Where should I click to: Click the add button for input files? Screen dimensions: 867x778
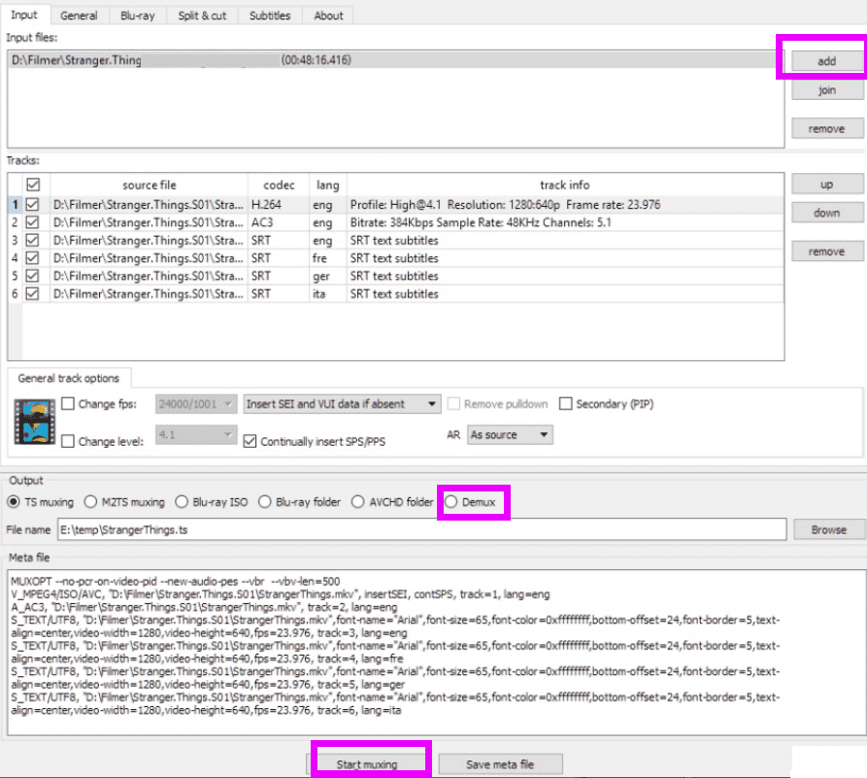pyautogui.click(x=825, y=61)
